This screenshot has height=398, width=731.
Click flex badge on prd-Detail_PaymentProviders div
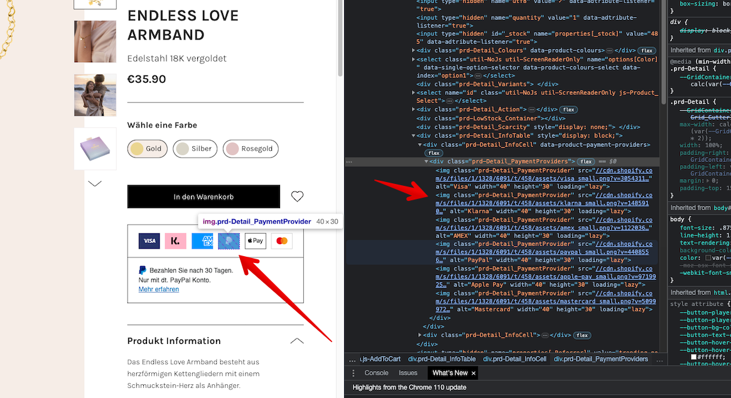(x=586, y=162)
